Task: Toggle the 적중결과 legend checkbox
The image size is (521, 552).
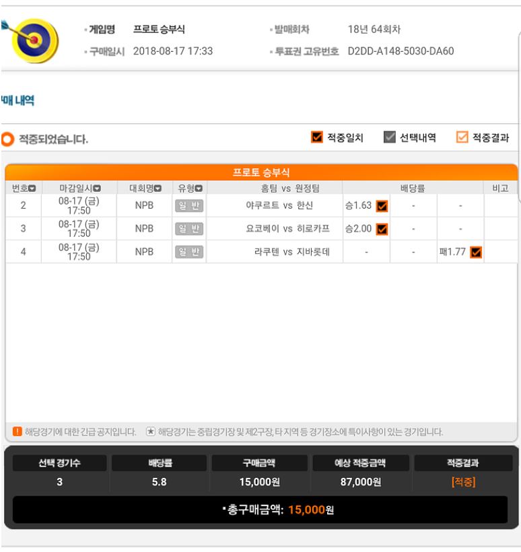Action: pyautogui.click(x=462, y=137)
